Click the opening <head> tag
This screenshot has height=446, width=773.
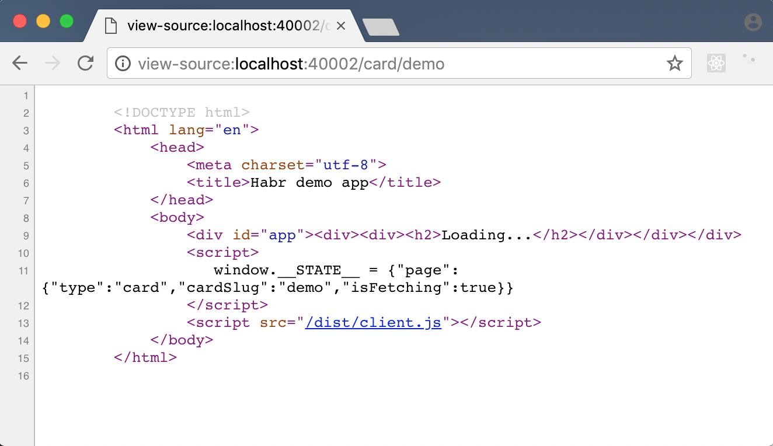(177, 148)
